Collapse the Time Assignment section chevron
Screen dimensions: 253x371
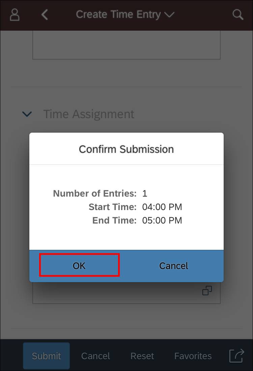(x=27, y=114)
